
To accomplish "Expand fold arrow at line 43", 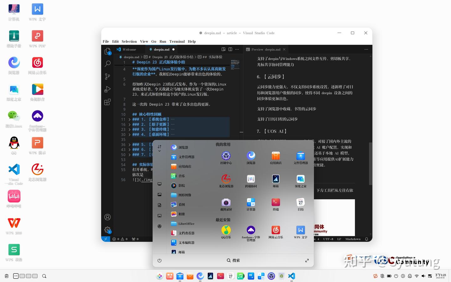I will pos(129,150).
